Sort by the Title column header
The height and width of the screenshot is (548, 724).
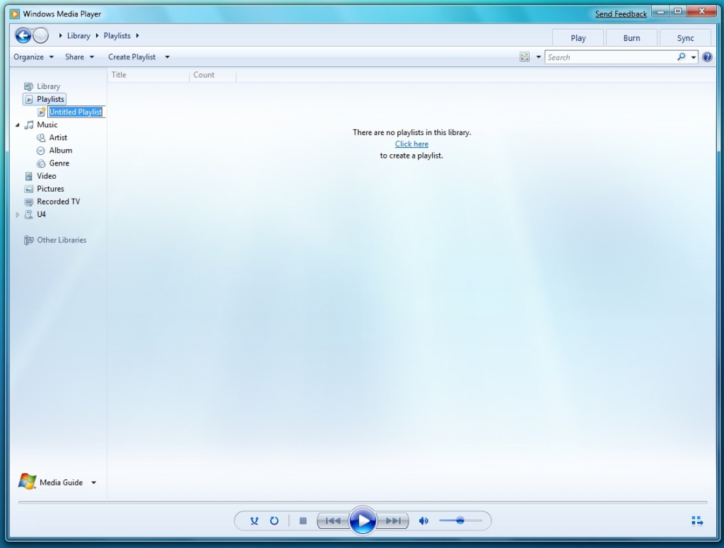click(148, 75)
